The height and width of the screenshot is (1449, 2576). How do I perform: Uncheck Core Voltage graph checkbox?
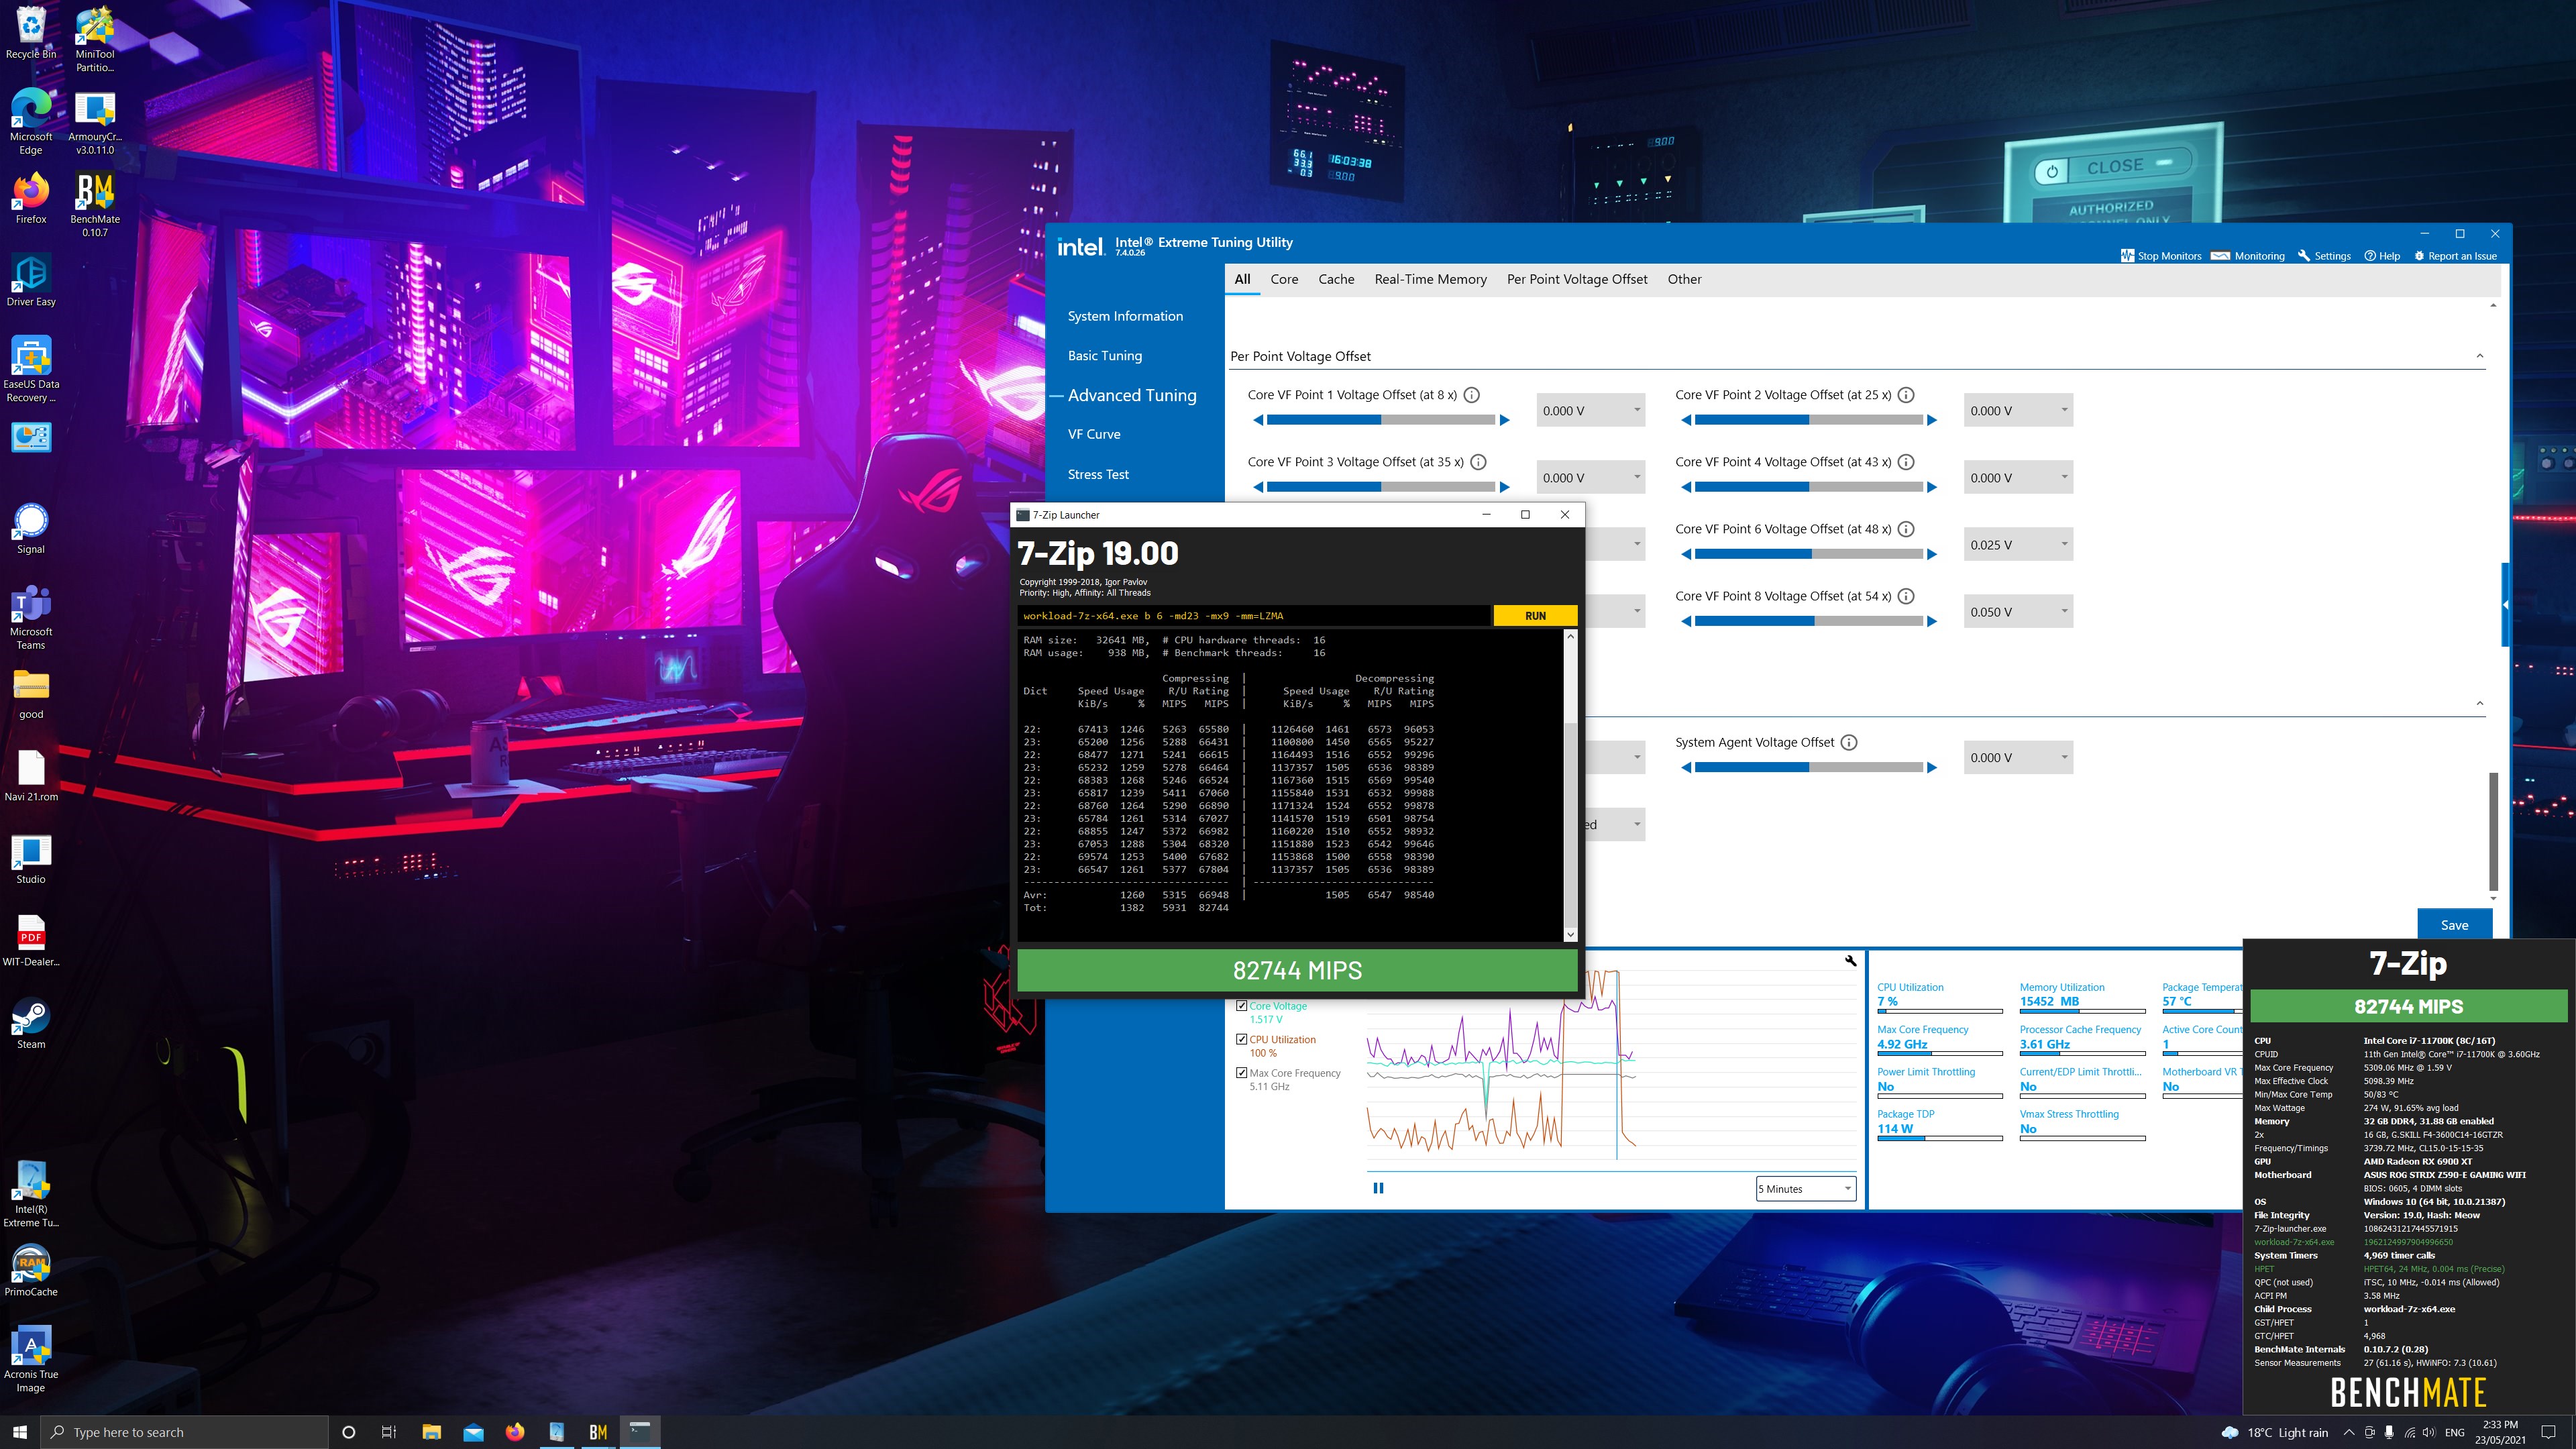point(1241,1005)
